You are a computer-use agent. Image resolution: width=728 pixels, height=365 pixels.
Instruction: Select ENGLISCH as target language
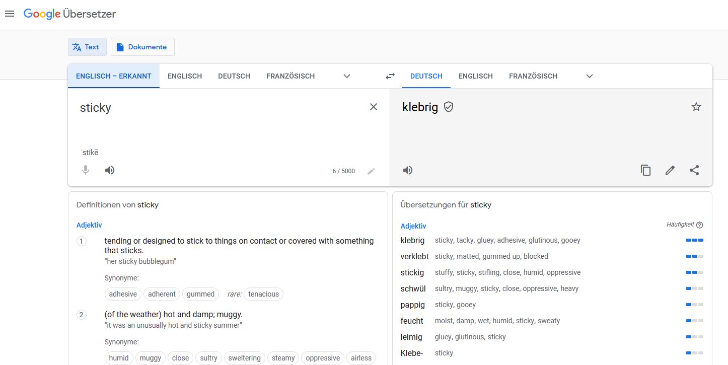[x=475, y=76]
